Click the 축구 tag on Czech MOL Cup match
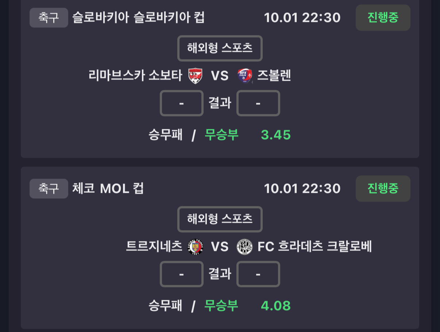This screenshot has width=440, height=332. pyautogui.click(x=49, y=188)
